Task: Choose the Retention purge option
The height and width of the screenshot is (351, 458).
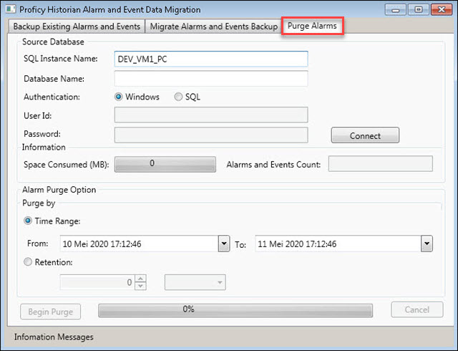Action: (28, 261)
